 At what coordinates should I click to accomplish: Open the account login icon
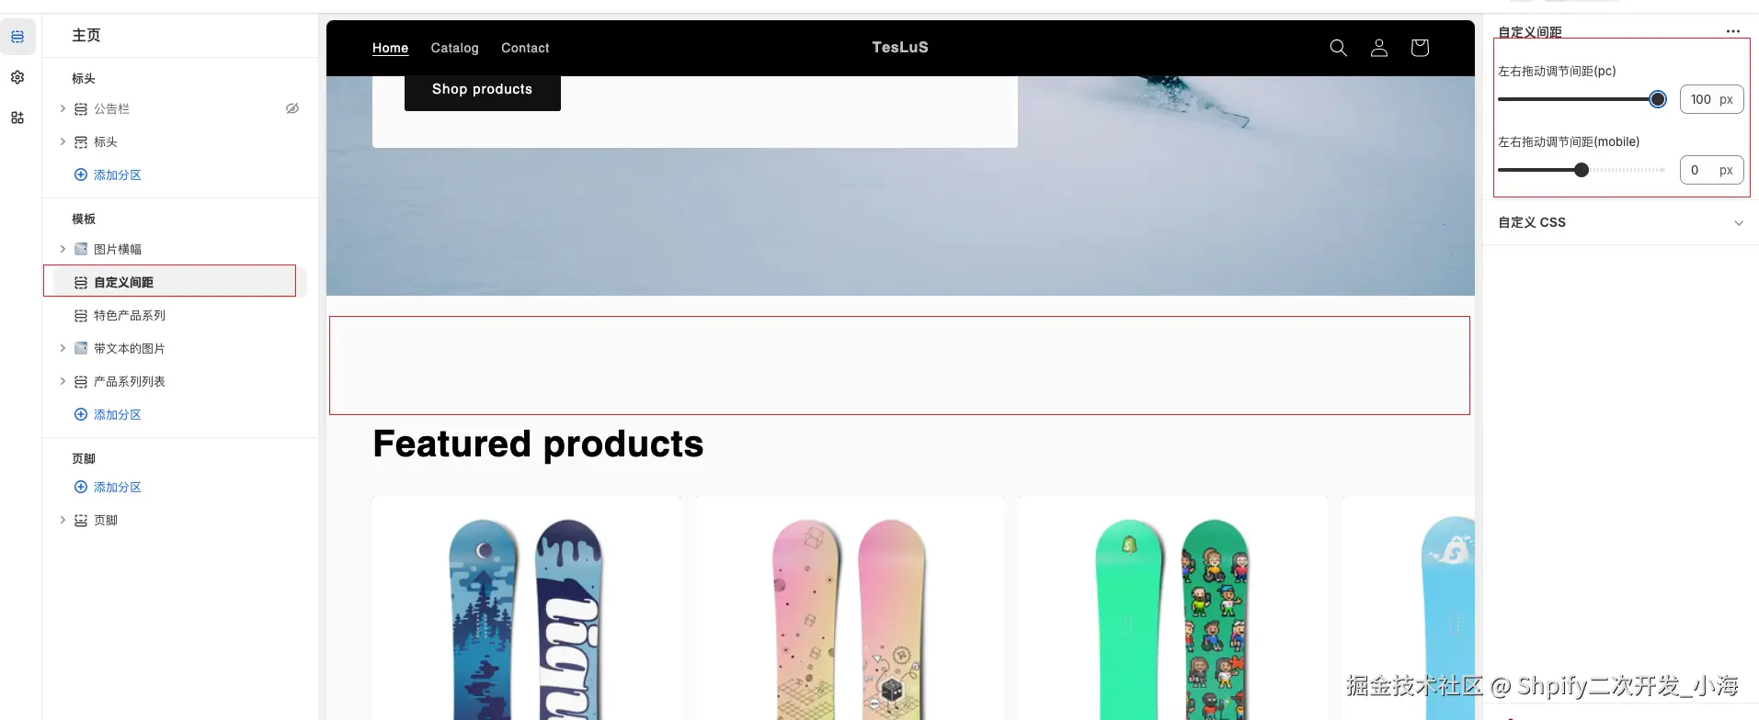coord(1378,48)
